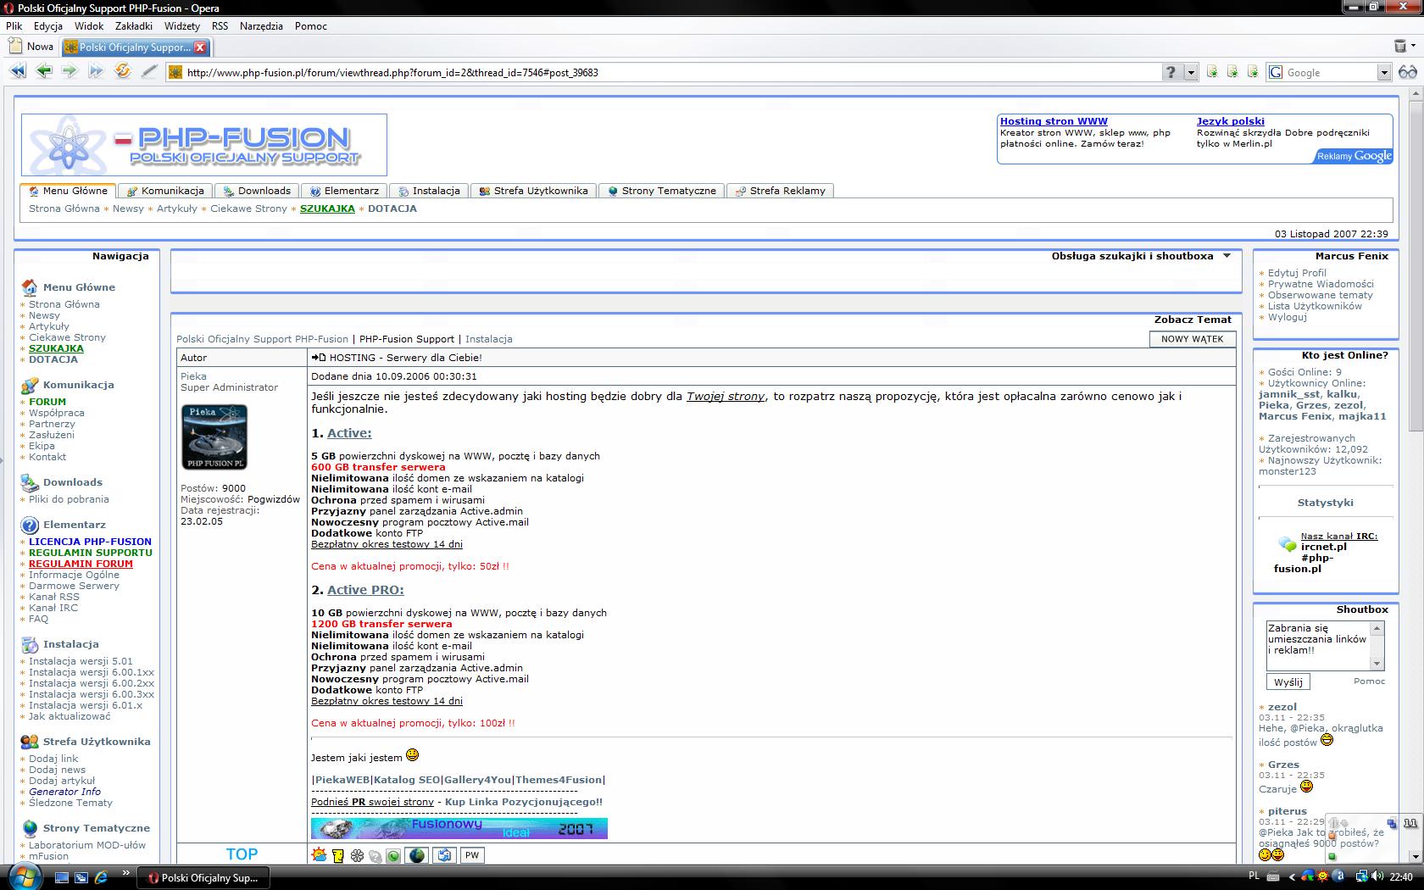1424x890 pixels.
Task: Click the page vertical scrollbar down arrow
Action: point(1415,856)
